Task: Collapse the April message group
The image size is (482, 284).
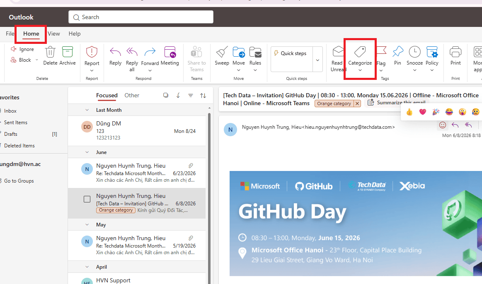Action: [x=87, y=267]
